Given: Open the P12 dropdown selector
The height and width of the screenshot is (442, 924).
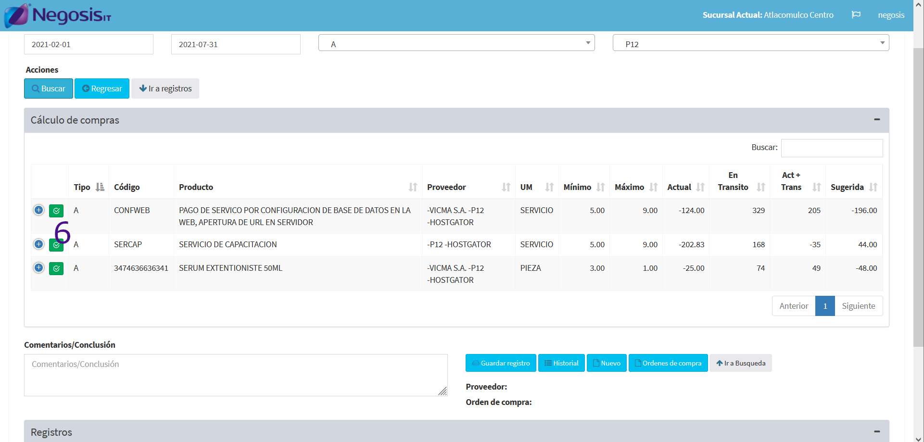Looking at the screenshot, I should 750,43.
